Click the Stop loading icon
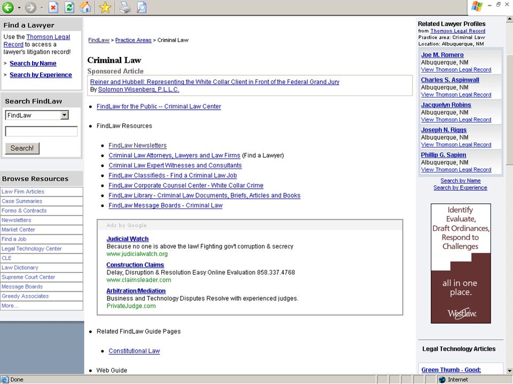Screen dimensions: 513x384 pos(53,7)
